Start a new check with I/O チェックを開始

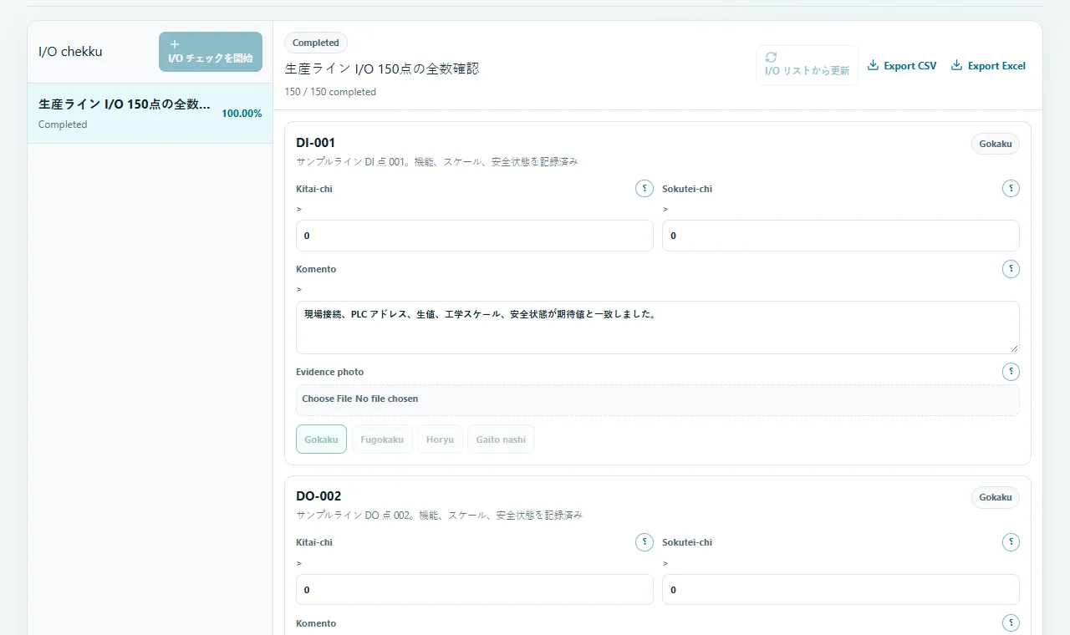click(211, 52)
